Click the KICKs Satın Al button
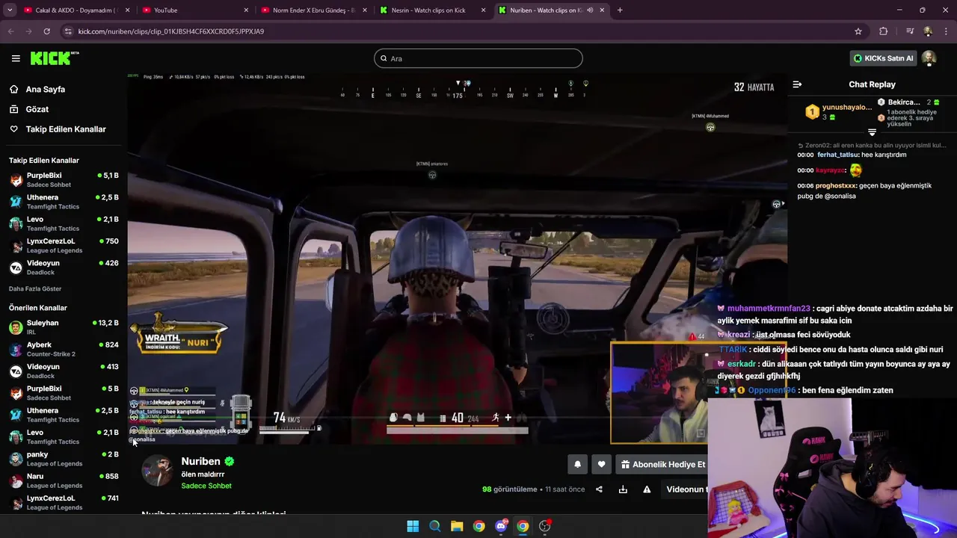The image size is (957, 538). [883, 58]
